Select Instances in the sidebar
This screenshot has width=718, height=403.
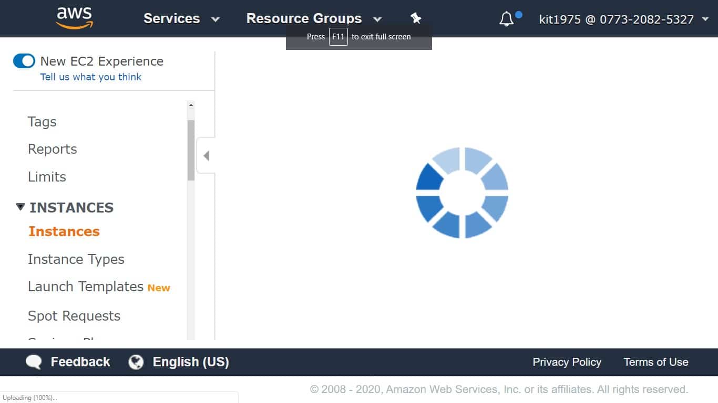(x=64, y=231)
